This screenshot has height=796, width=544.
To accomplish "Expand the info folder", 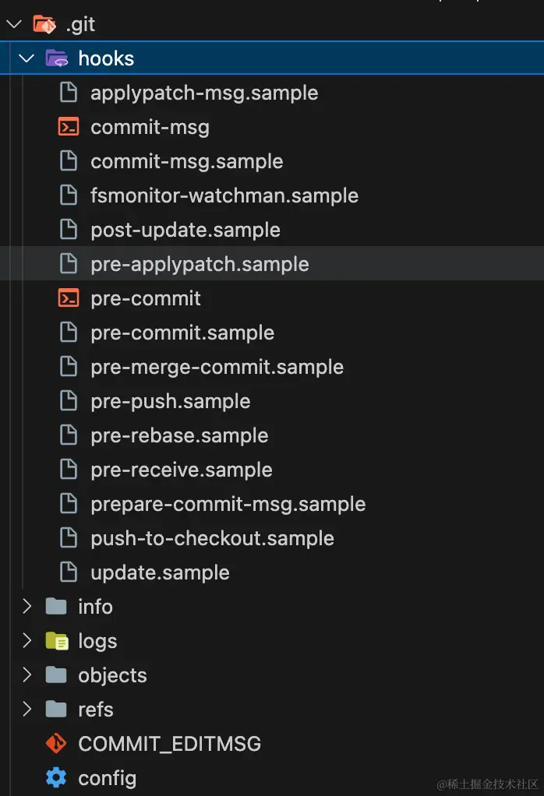I will 26,607.
